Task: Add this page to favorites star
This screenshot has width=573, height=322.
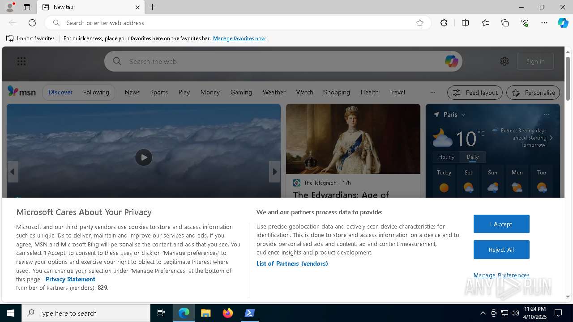Action: (420, 23)
